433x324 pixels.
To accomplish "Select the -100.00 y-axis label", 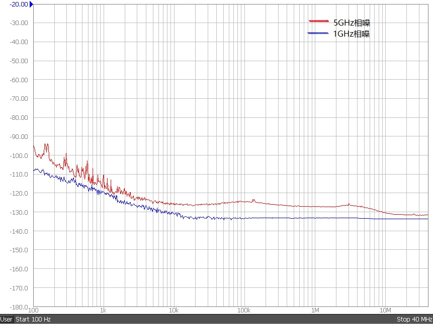I will 17,155.
